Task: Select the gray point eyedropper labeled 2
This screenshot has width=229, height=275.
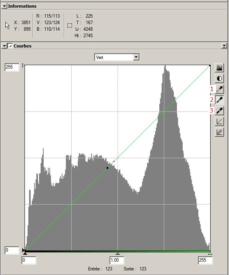Action: click(x=219, y=100)
